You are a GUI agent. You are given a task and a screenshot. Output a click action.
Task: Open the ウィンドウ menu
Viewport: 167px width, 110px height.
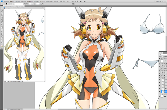(x=49, y=1)
